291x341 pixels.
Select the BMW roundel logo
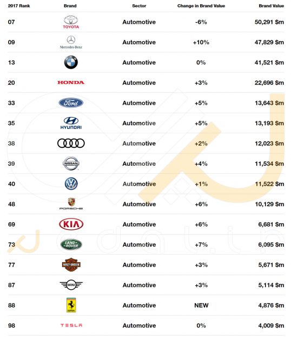pyautogui.click(x=71, y=63)
